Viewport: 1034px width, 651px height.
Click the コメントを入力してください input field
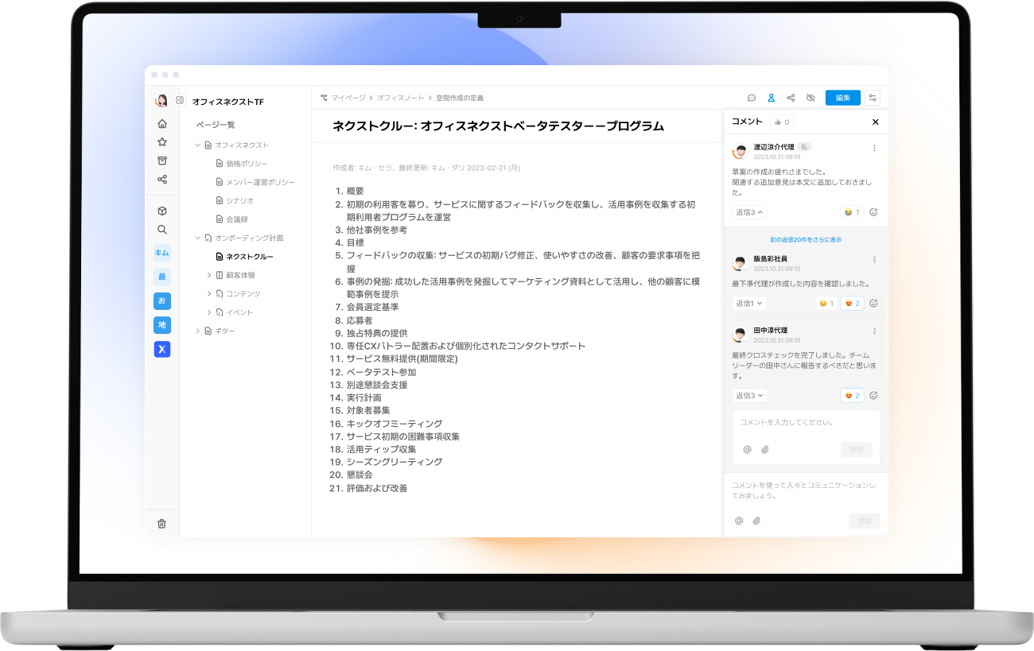click(805, 423)
